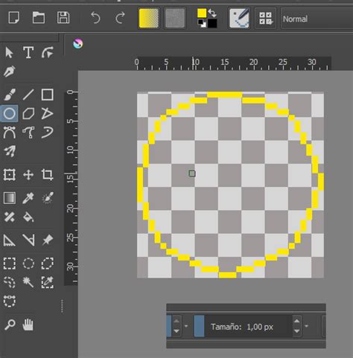Reset colors to black and white
This screenshot has width=353, height=358.
202,24
